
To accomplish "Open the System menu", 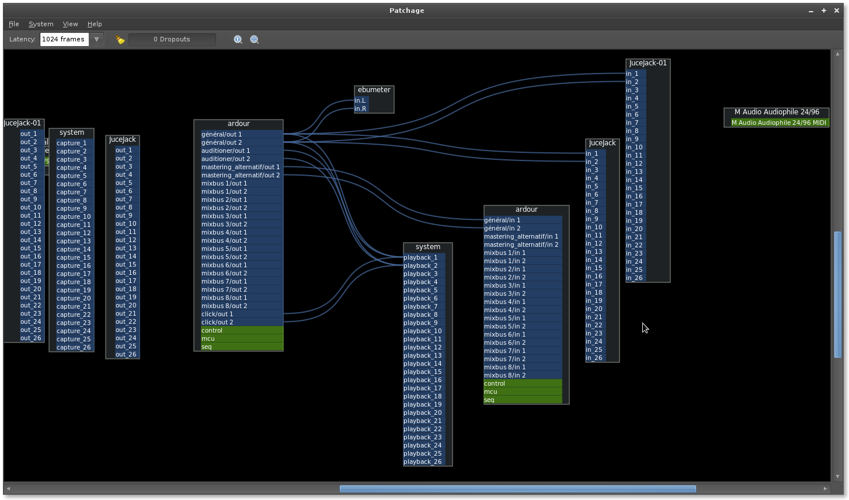I will pyautogui.click(x=41, y=24).
